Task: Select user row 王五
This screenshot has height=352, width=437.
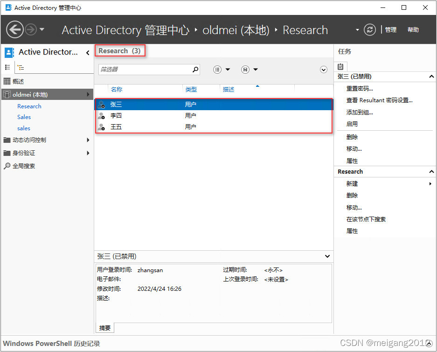Action: pyautogui.click(x=214, y=127)
